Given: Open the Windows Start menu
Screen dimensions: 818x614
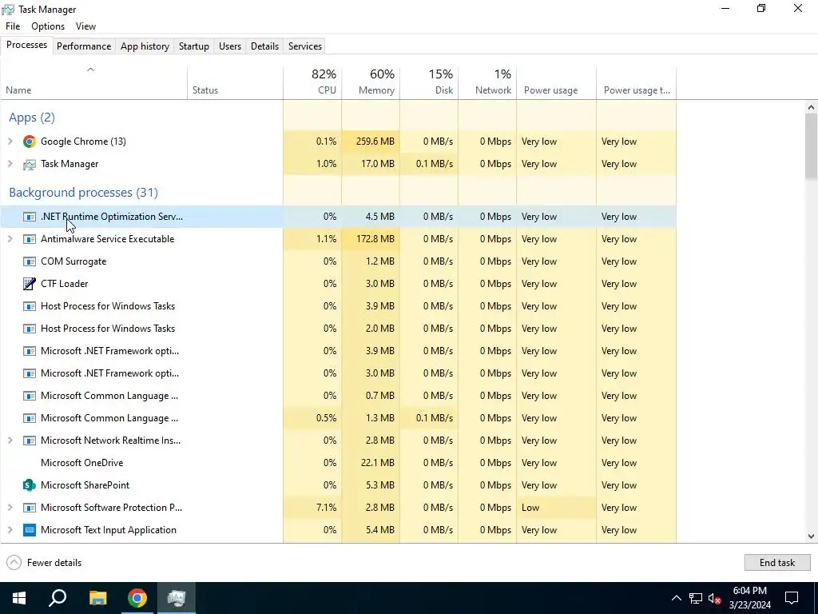Looking at the screenshot, I should [x=19, y=598].
